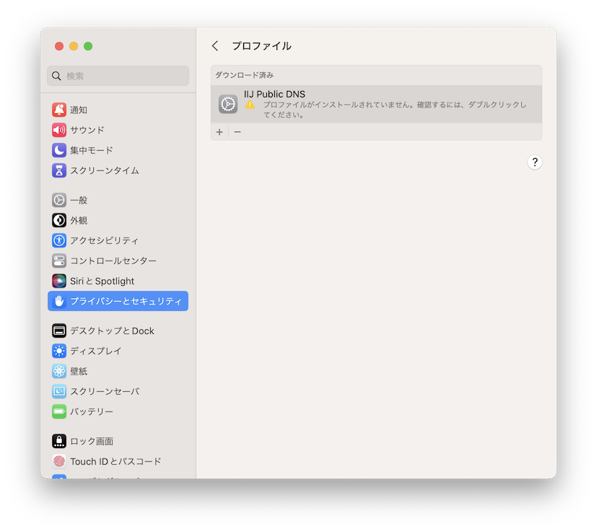Remove the profile with the minus button
The height and width of the screenshot is (532, 597).
point(238,132)
